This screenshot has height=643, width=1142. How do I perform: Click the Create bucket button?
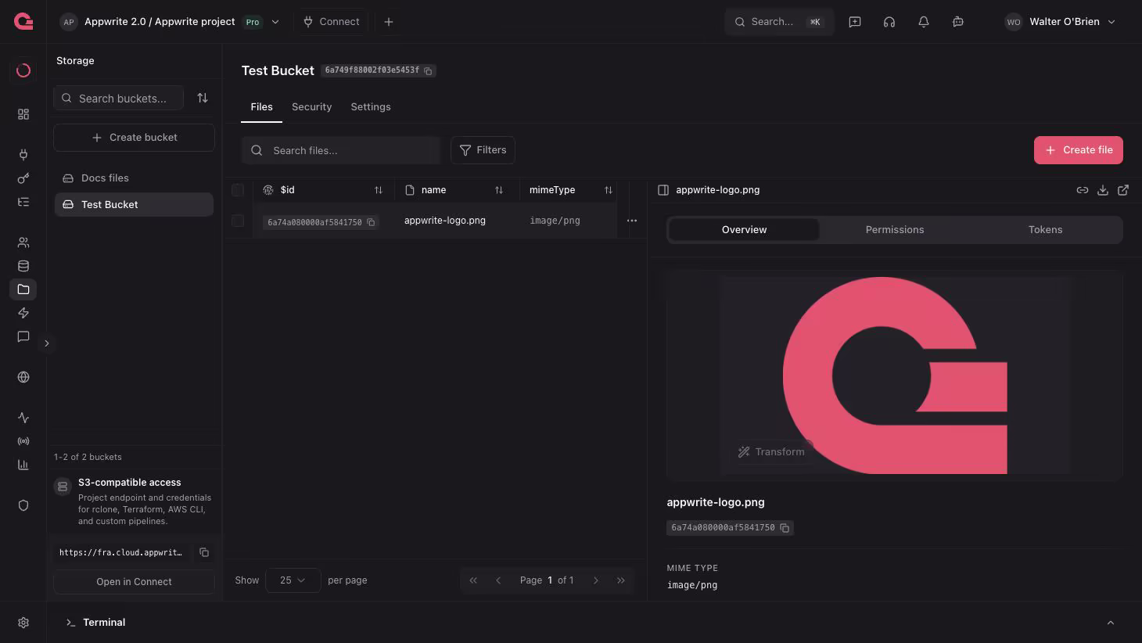click(x=134, y=138)
